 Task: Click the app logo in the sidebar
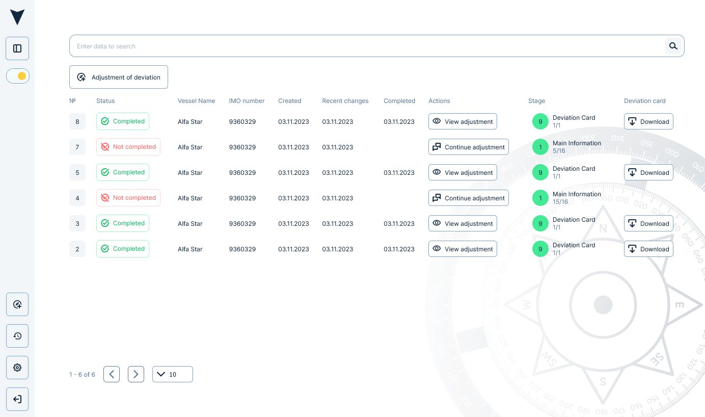17,17
